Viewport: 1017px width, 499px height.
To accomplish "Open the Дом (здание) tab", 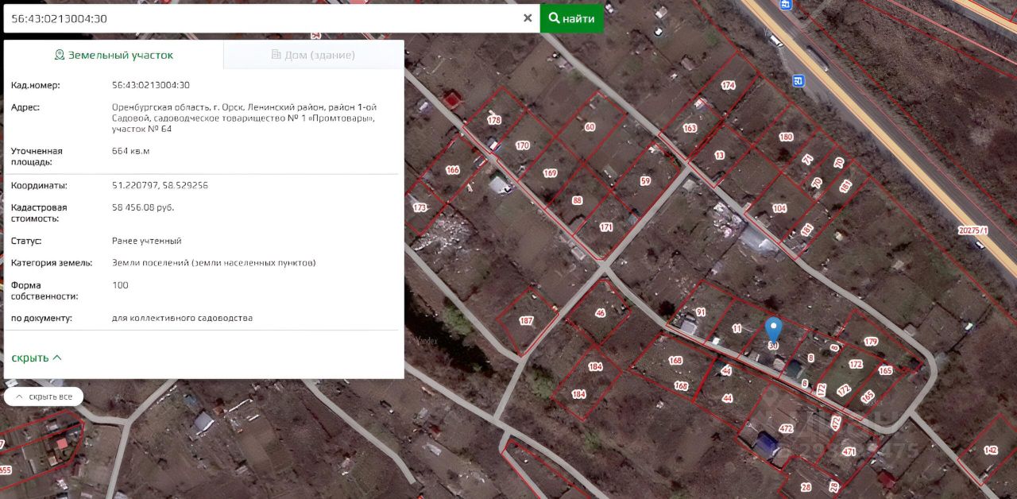I will pyautogui.click(x=313, y=55).
